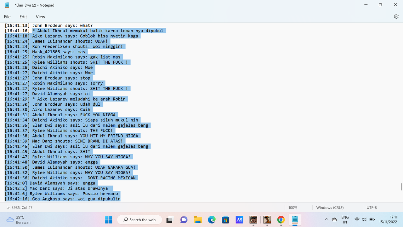Open Google Chrome from taskbar
This screenshot has height=227, width=403.
coord(281,220)
